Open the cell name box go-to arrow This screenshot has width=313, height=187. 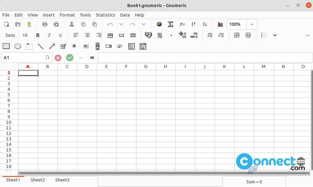[x=47, y=58]
